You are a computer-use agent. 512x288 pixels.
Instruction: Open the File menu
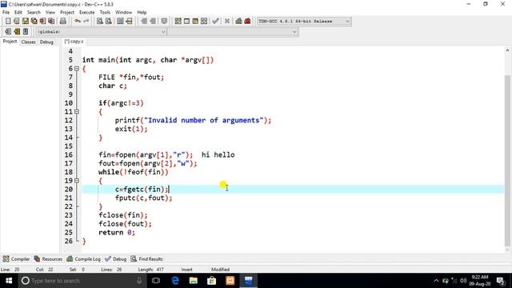pos(6,13)
